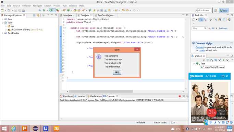
Task: Toggle Categorized view in Task List toolbar
Action: point(201,20)
